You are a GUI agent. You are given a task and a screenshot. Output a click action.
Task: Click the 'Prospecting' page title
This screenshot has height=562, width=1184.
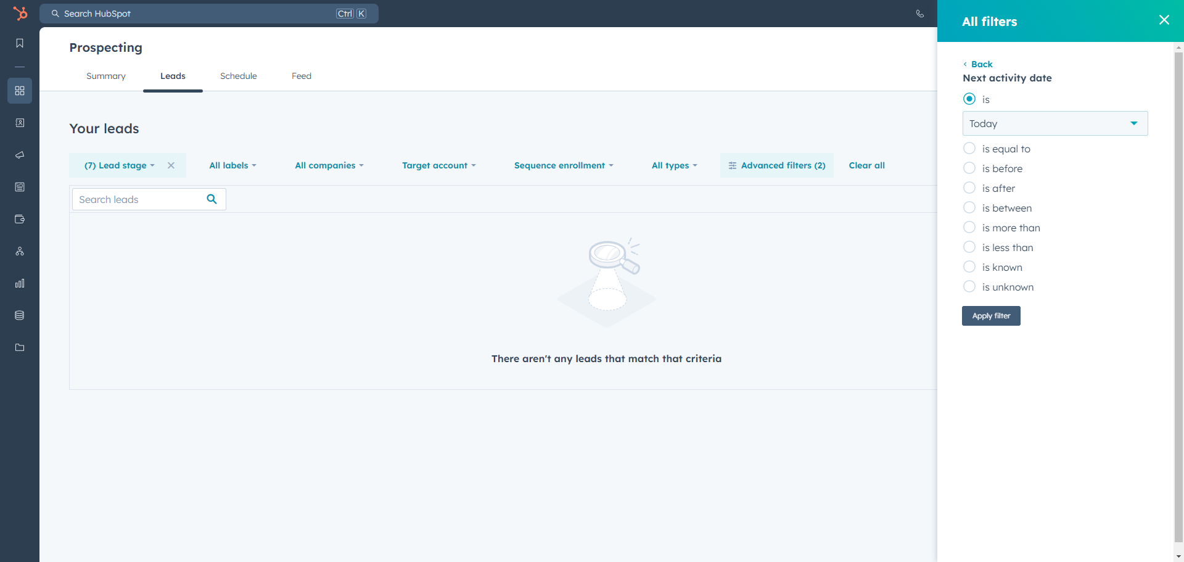pos(105,48)
